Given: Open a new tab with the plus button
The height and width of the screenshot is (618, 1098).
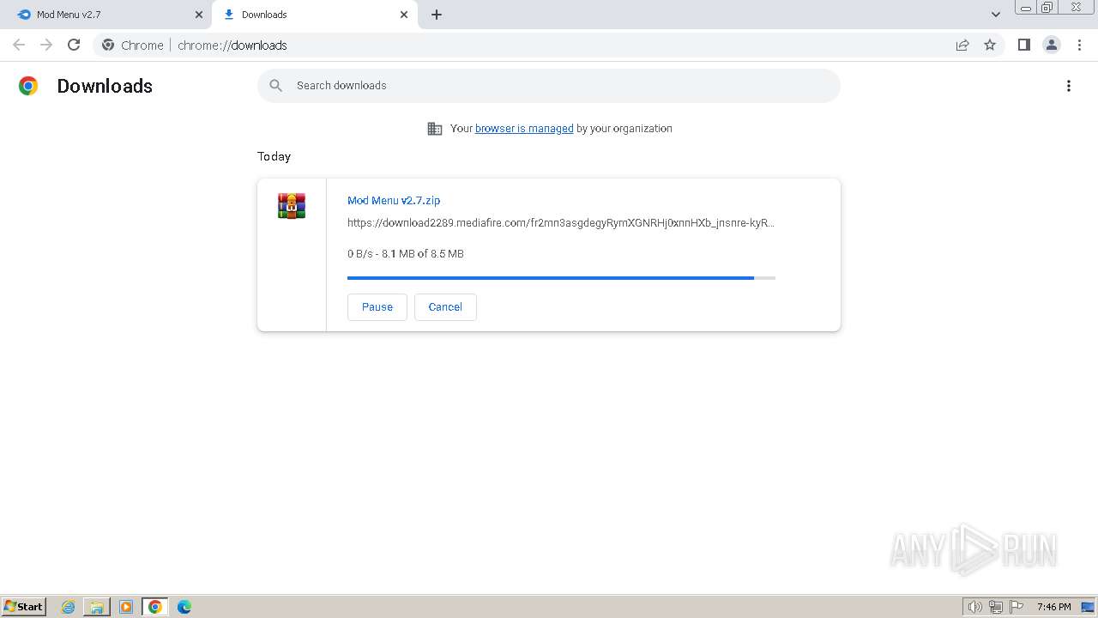Looking at the screenshot, I should [x=437, y=15].
